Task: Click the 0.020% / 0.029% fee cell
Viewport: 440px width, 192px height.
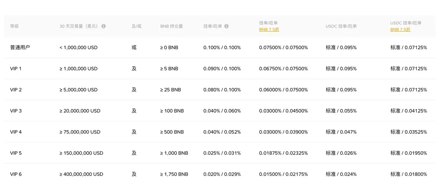Action: 222,174
